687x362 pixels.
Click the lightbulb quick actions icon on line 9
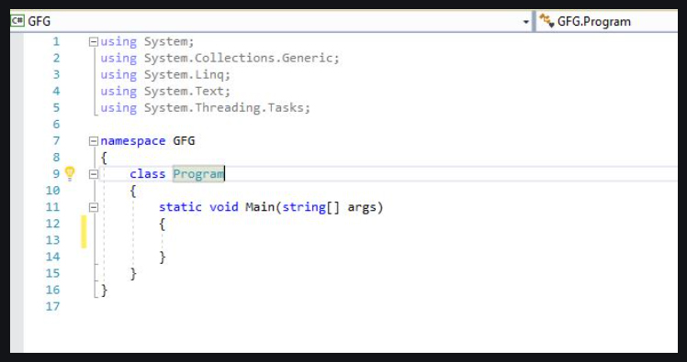point(70,173)
